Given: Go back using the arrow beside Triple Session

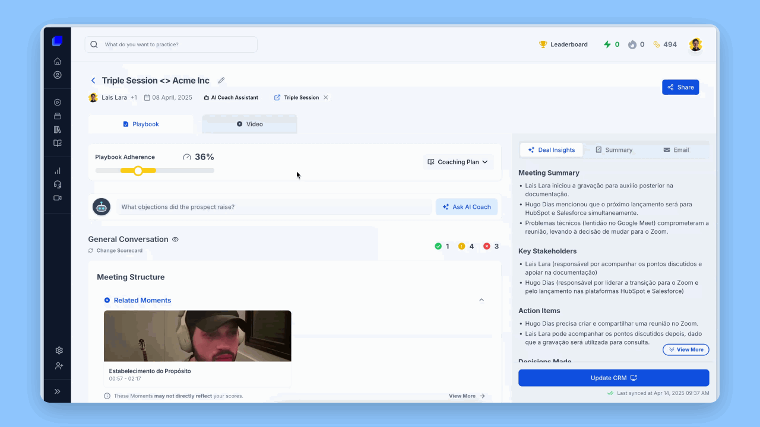Looking at the screenshot, I should 93,81.
